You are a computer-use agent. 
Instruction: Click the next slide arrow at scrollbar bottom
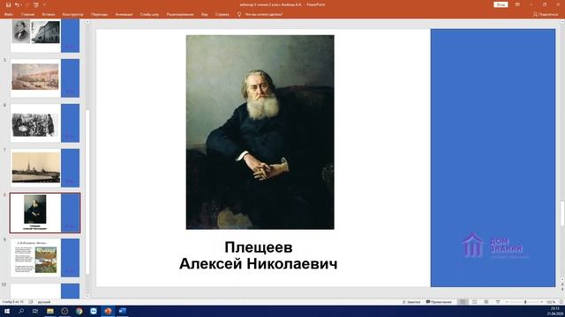click(x=562, y=289)
